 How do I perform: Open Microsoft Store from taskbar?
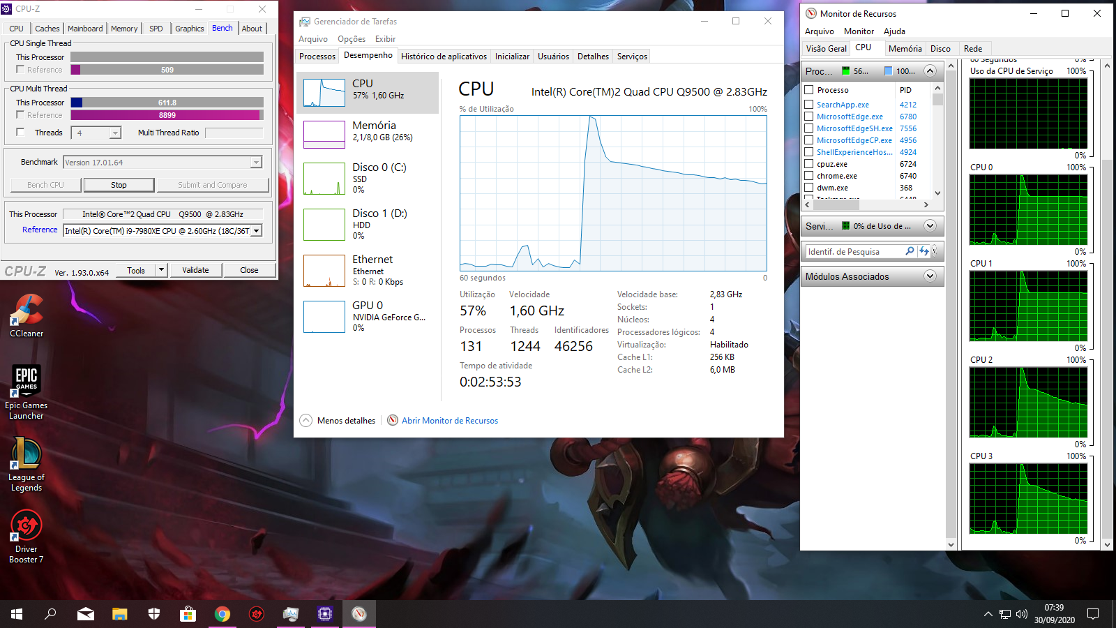(188, 614)
